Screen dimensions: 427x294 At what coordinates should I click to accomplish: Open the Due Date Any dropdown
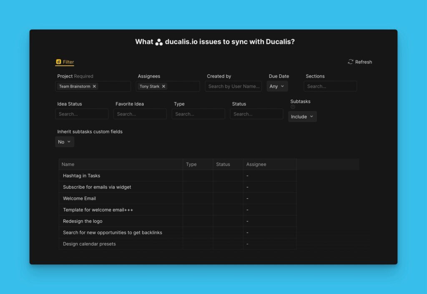click(x=277, y=86)
